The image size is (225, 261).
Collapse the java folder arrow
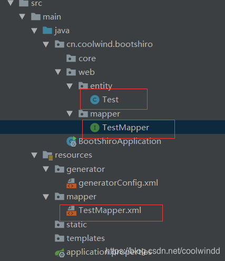pyautogui.click(x=34, y=31)
